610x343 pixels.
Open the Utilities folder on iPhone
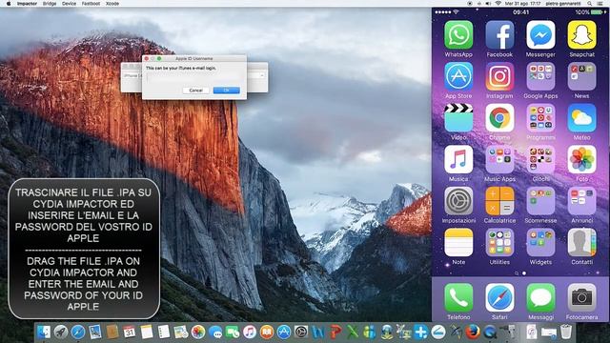499,243
